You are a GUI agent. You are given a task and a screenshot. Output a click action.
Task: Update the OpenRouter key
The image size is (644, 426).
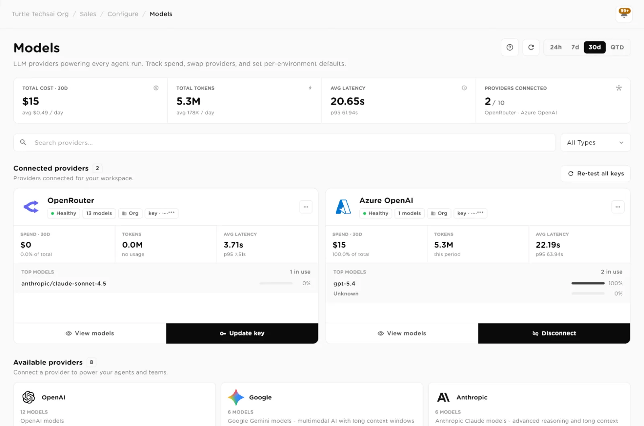(x=242, y=333)
